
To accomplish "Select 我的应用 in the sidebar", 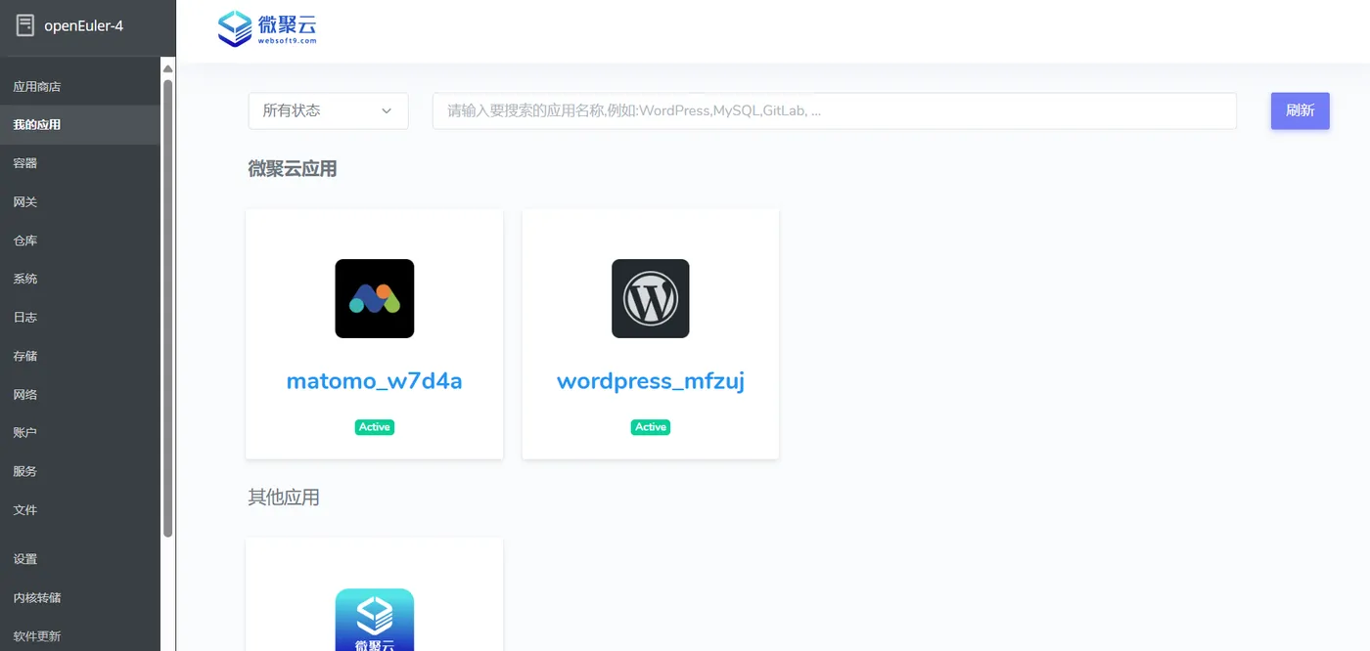I will click(80, 125).
